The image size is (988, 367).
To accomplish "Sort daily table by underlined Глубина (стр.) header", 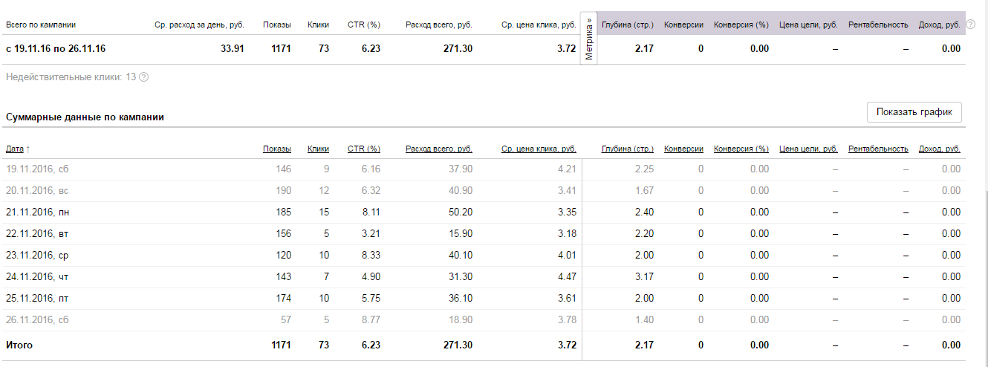I will tap(627, 149).
